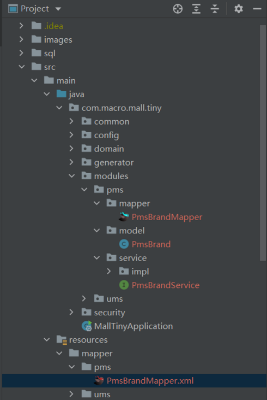Select the com.macro.mall.tiny package
The width and height of the screenshot is (267, 400).
click(122, 108)
